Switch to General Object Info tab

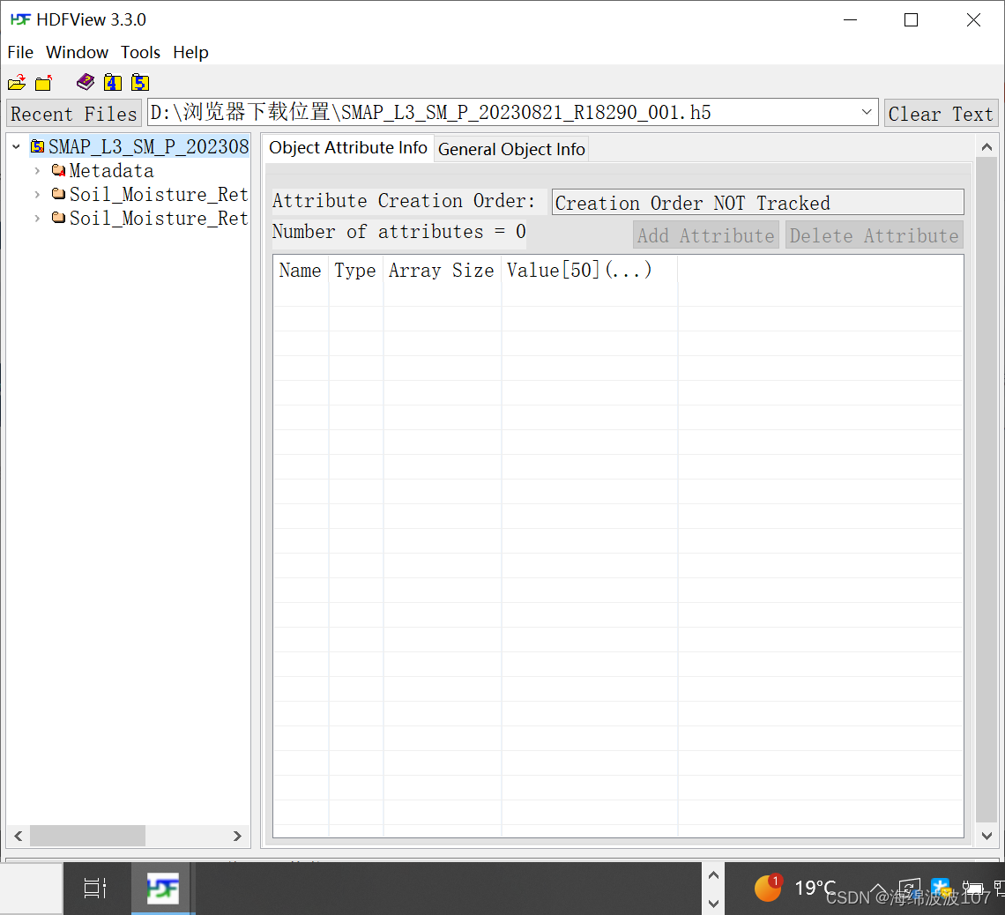click(511, 149)
